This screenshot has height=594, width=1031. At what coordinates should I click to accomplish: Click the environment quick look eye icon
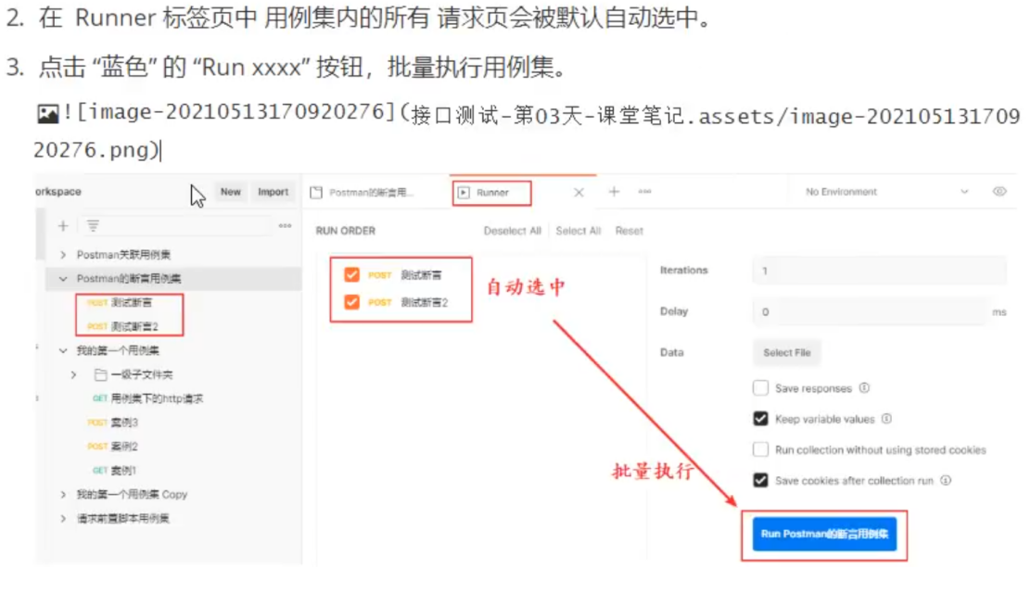999,191
